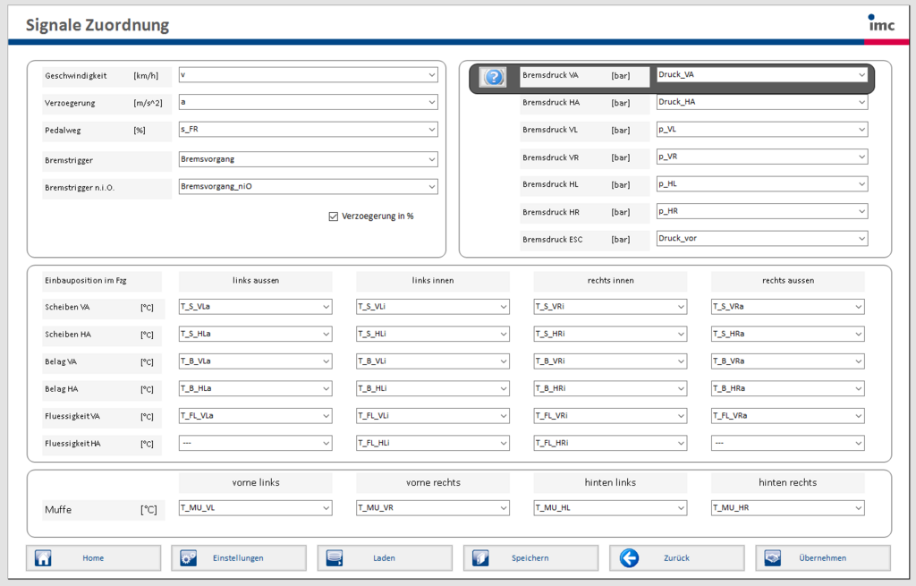Open the Bremsdruck ESC dropdown with Druck_vor
Image resolution: width=916 pixels, height=586 pixels.
[762, 239]
